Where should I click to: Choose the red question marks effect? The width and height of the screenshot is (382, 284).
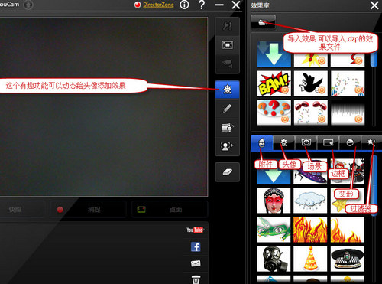click(274, 113)
